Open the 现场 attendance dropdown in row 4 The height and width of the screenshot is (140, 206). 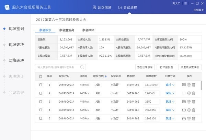pyautogui.click(x=170, y=110)
